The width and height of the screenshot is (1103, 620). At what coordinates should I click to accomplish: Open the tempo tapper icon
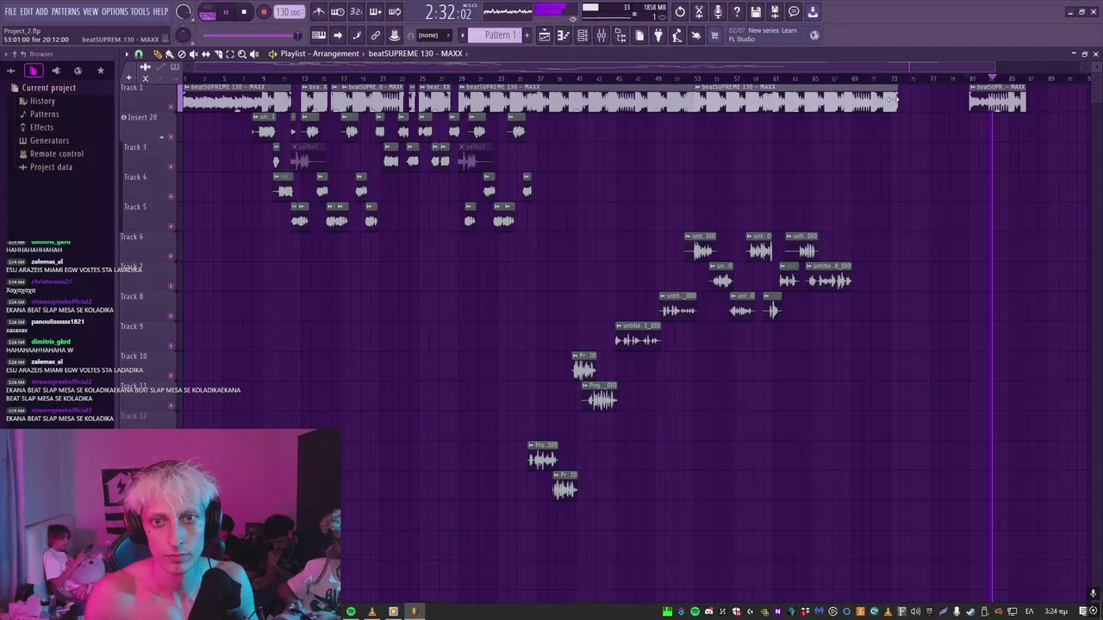tap(676, 35)
